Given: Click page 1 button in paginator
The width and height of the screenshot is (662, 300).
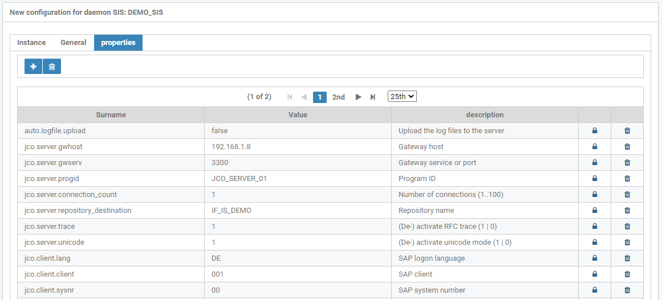Looking at the screenshot, I should pyautogui.click(x=320, y=97).
